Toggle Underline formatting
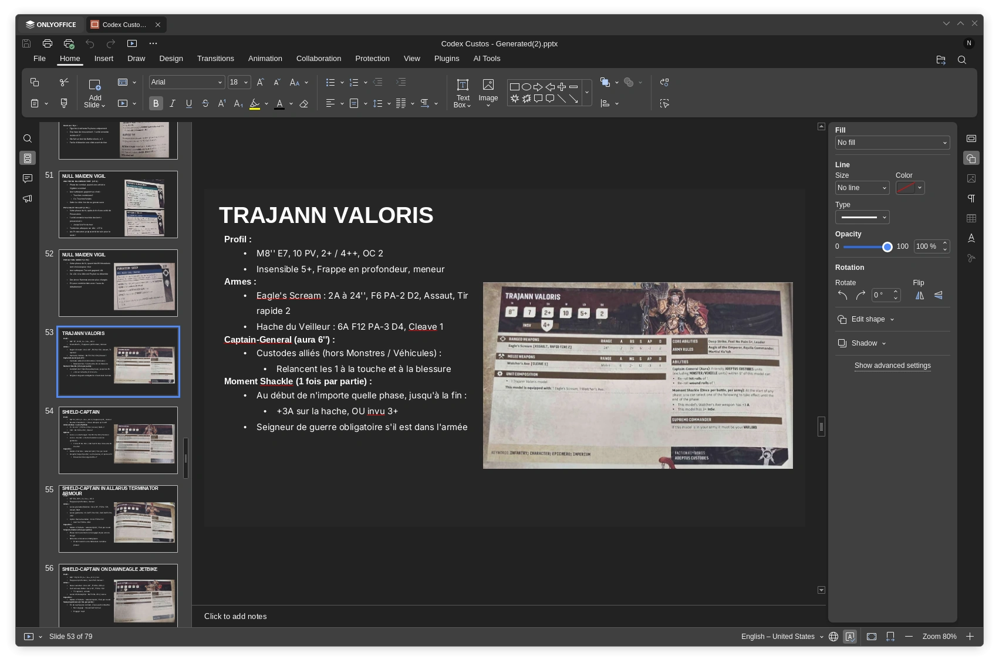This screenshot has height=663, width=999. click(x=189, y=103)
